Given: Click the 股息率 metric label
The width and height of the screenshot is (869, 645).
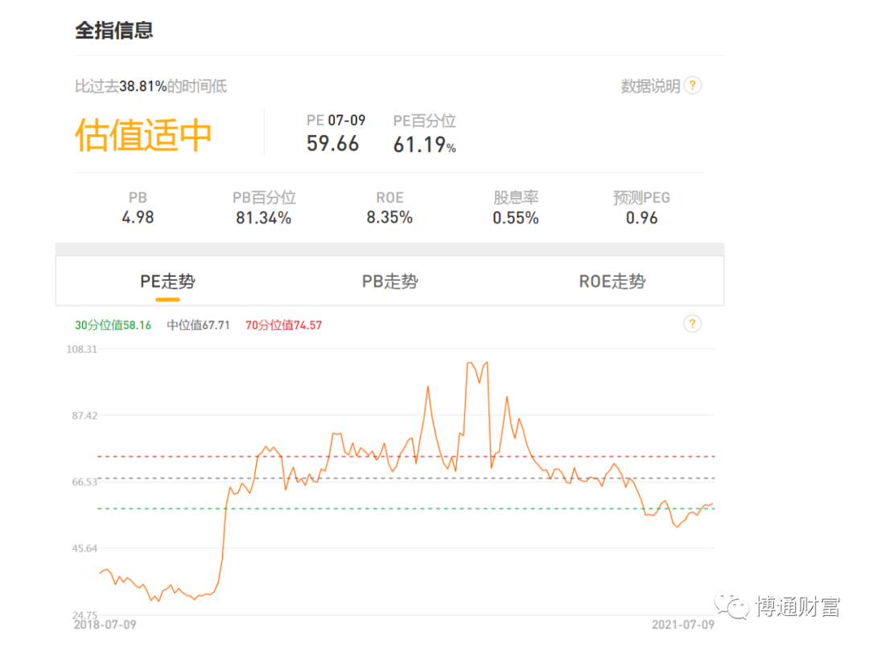Looking at the screenshot, I should click(516, 197).
